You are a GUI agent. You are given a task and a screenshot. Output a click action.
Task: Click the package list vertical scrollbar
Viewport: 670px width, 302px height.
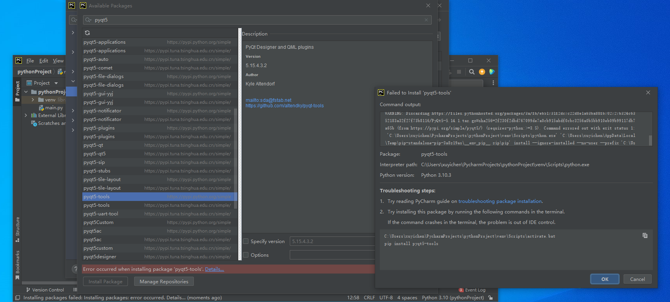(235, 158)
